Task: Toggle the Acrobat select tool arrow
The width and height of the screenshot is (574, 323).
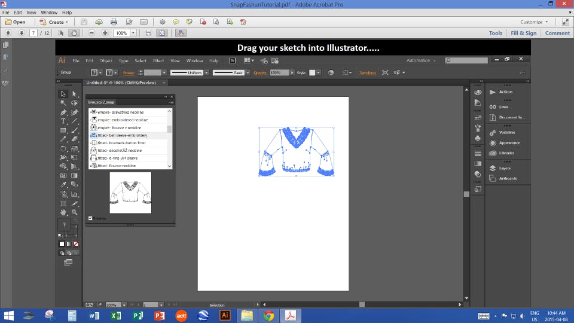Action: 61,33
